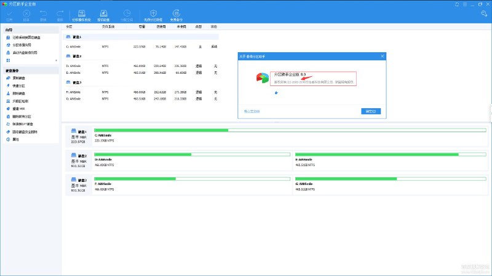Choose Rebuild MBR in the sidebar
The image size is (492, 276).
[x=20, y=108]
